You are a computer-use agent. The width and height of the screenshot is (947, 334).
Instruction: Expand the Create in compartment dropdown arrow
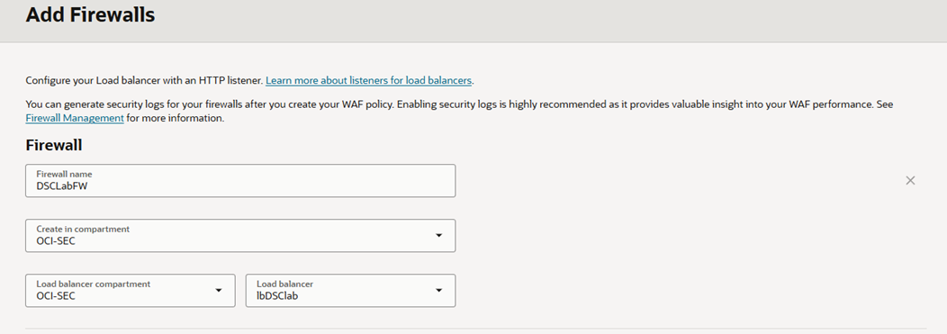(439, 236)
